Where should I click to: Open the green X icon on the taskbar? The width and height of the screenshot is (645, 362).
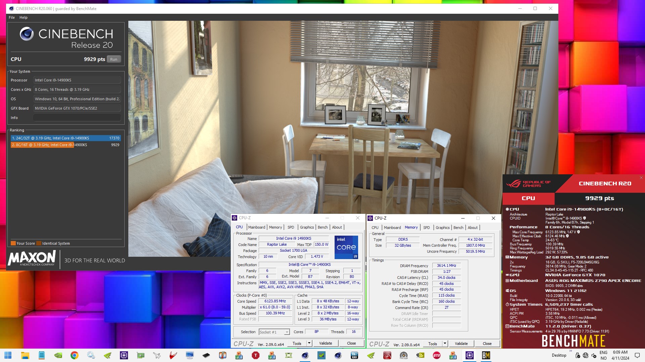pos(289,355)
